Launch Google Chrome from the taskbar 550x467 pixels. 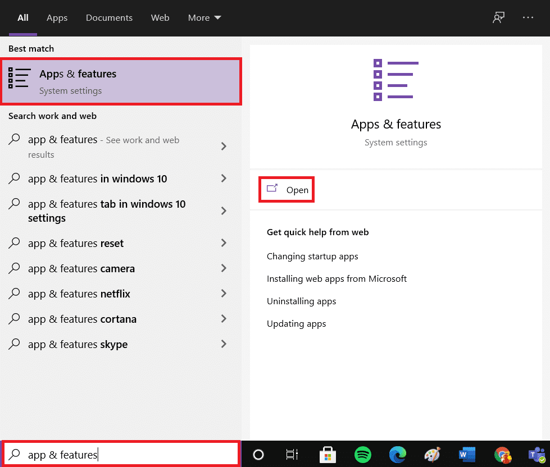point(502,455)
